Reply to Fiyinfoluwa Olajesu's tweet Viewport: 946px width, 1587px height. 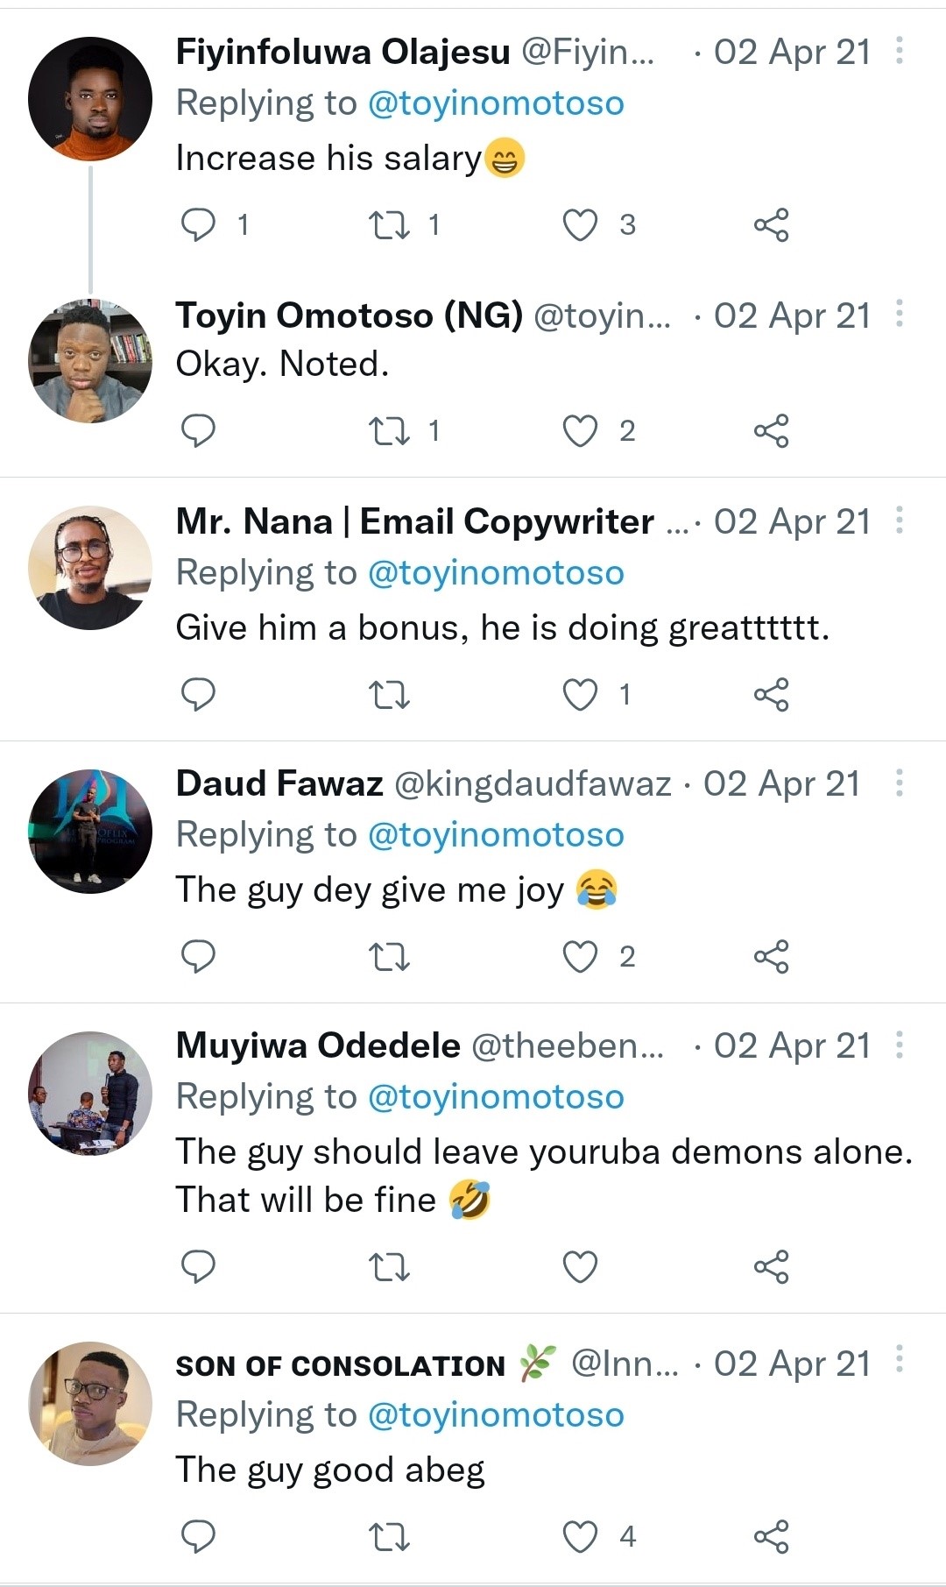[198, 224]
